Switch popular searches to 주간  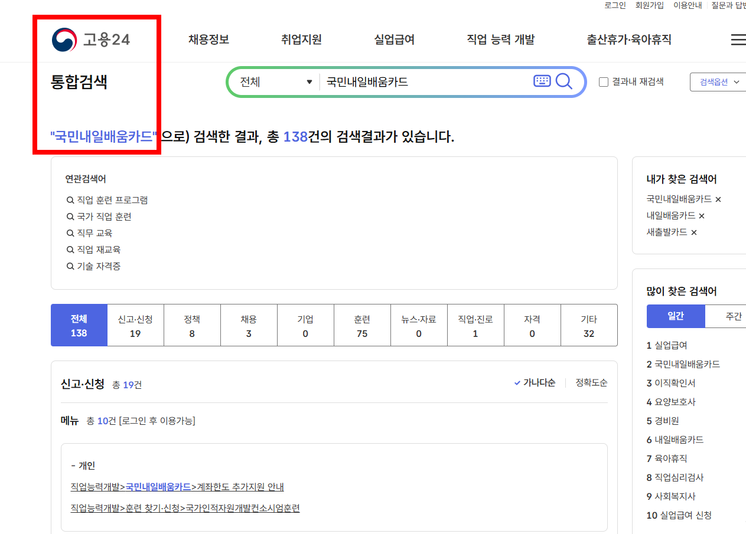click(x=726, y=316)
